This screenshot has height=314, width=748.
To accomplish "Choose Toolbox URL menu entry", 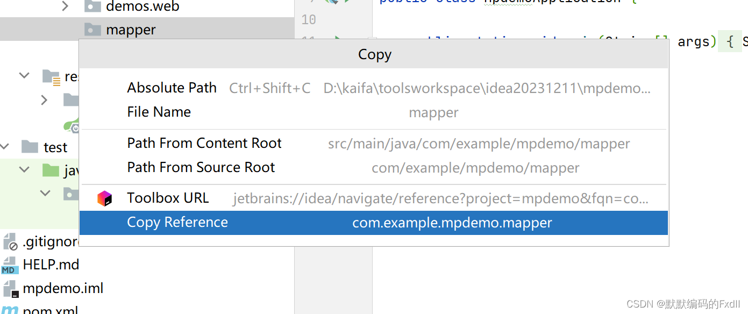I will point(374,198).
